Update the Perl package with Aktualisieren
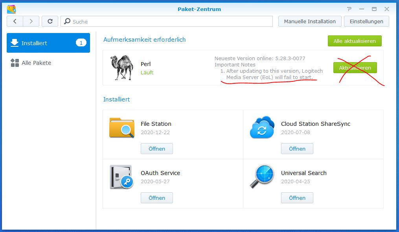The height and width of the screenshot is (232, 399). tap(355, 68)
